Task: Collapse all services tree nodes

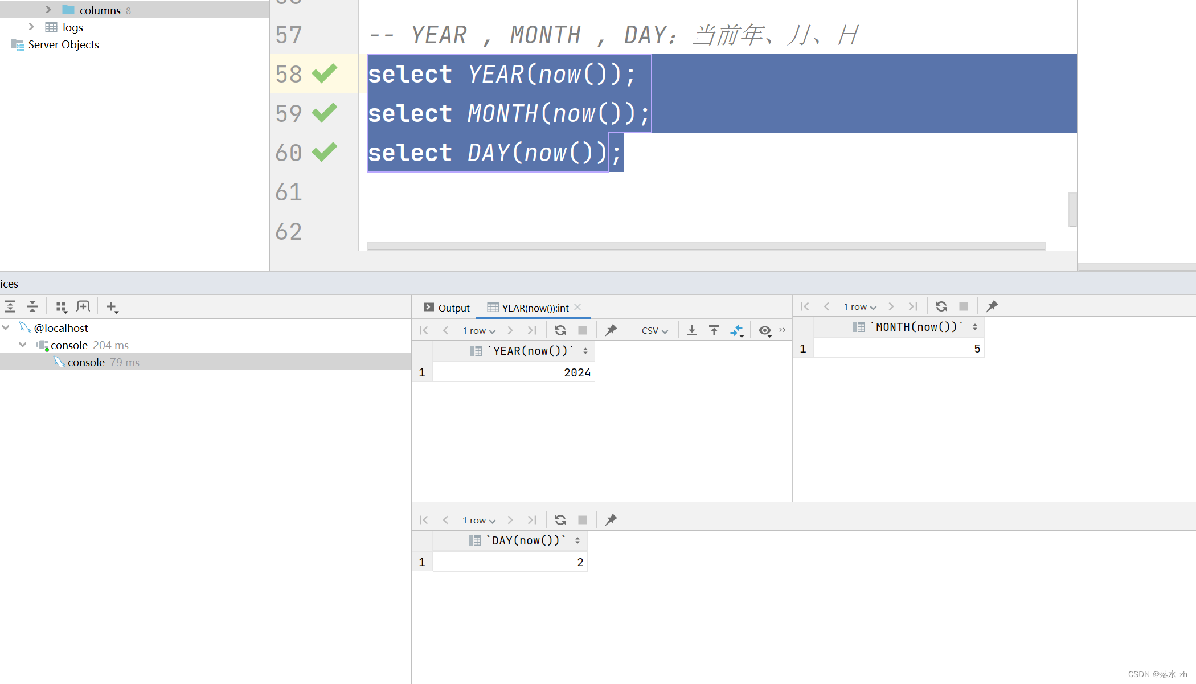Action: pyautogui.click(x=32, y=307)
